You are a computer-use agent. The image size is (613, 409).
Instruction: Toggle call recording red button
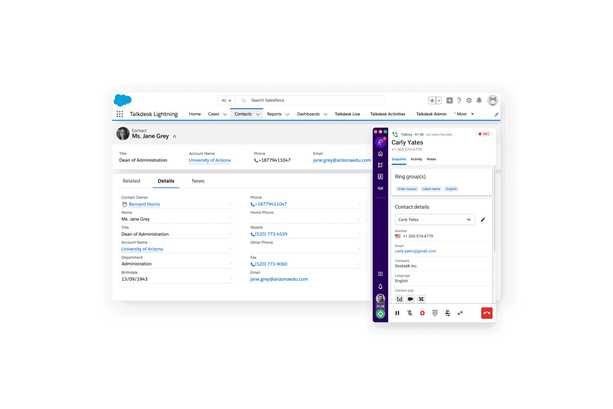point(422,313)
